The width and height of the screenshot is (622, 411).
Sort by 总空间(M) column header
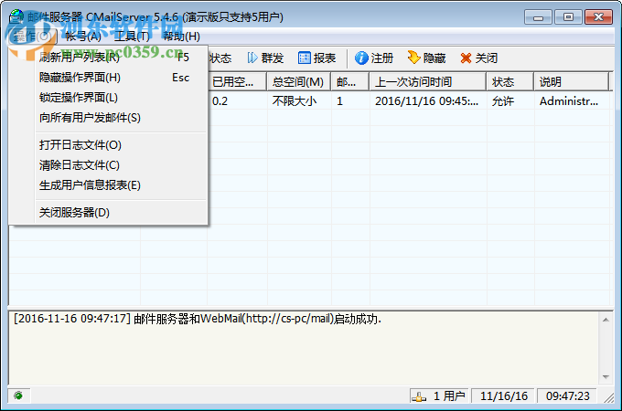click(299, 82)
